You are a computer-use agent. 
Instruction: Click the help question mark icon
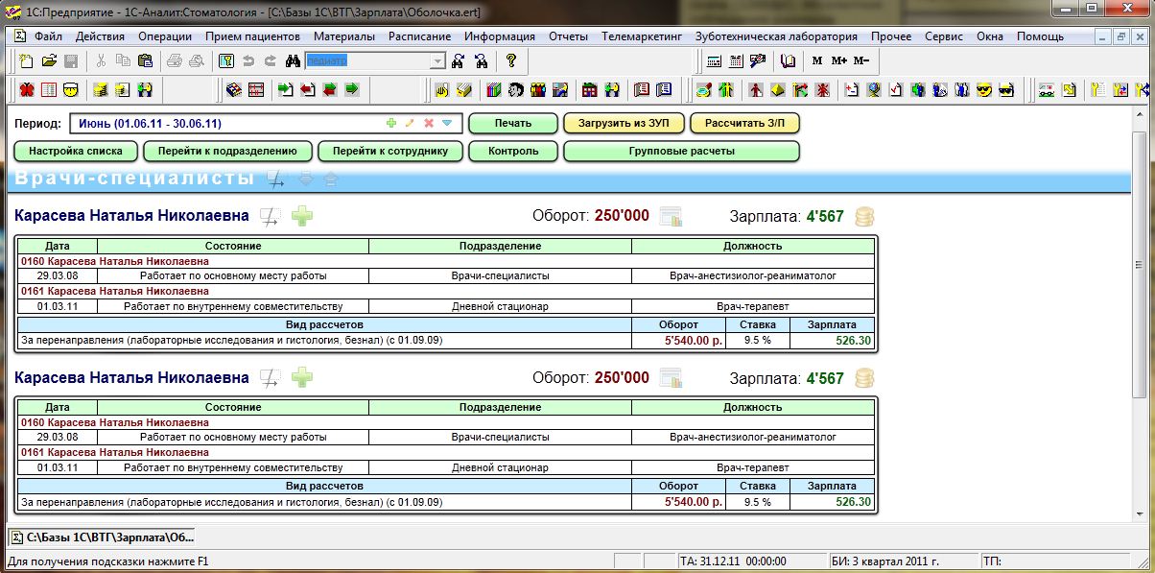(511, 61)
